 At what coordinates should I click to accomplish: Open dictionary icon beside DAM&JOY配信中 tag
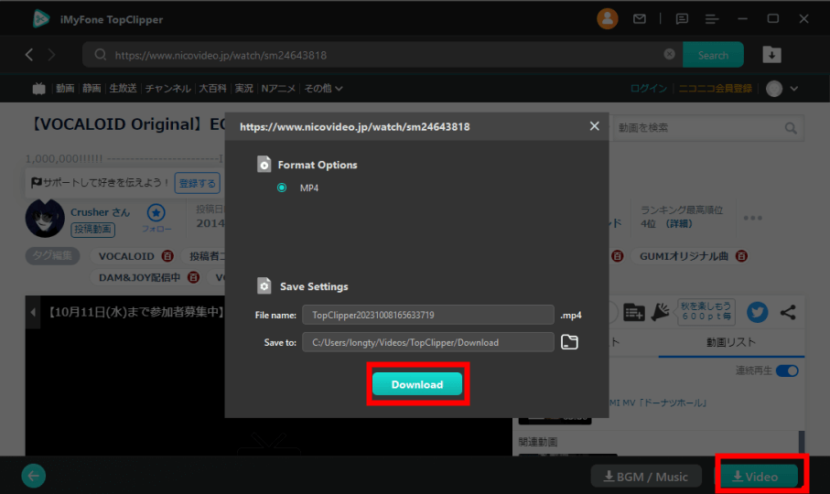tap(194, 277)
